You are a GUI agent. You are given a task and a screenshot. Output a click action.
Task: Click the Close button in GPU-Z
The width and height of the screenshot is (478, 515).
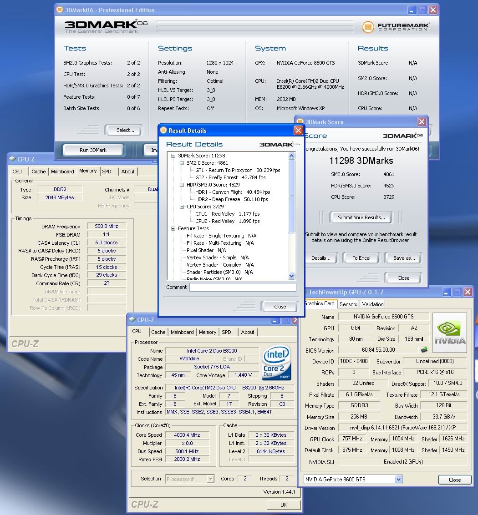pyautogui.click(x=455, y=480)
